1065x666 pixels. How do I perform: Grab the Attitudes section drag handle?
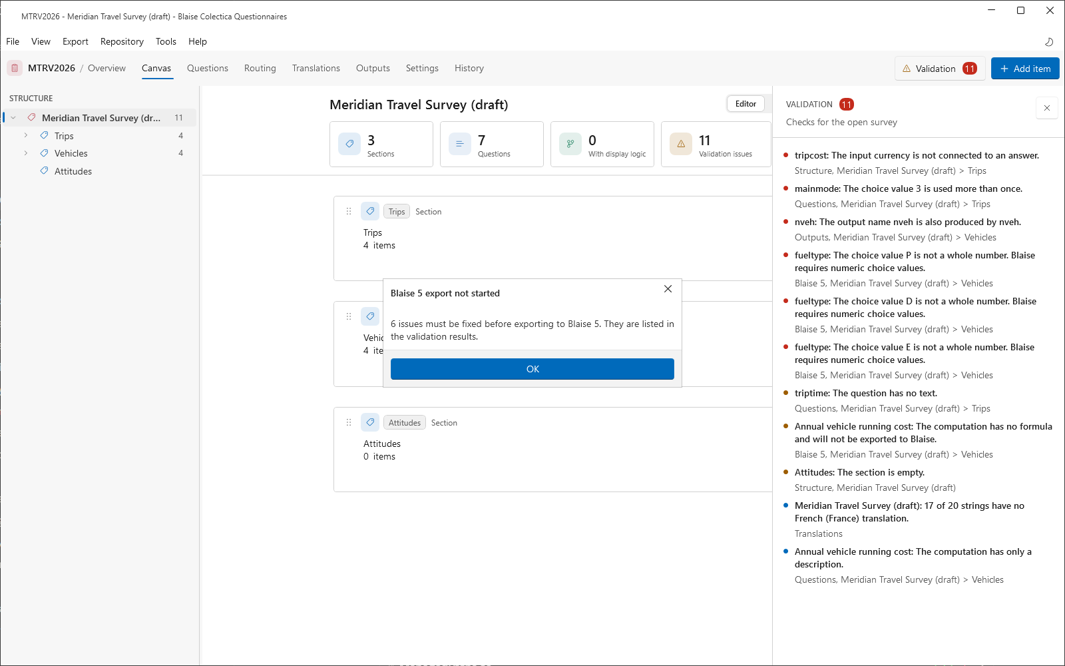click(x=349, y=422)
